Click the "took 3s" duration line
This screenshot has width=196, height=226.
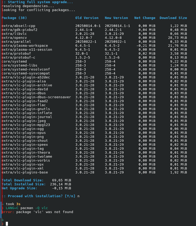[x=13, y=204]
